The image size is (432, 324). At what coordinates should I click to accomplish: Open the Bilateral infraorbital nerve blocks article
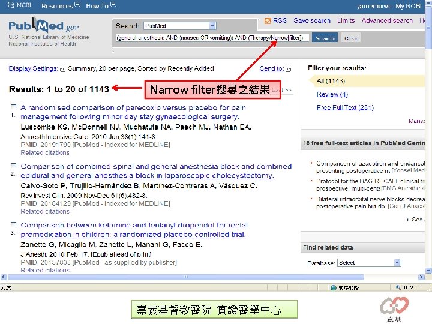click(370, 203)
